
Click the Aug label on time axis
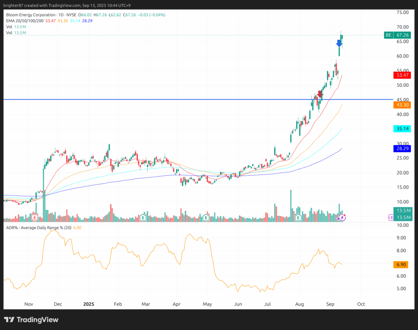299,304
